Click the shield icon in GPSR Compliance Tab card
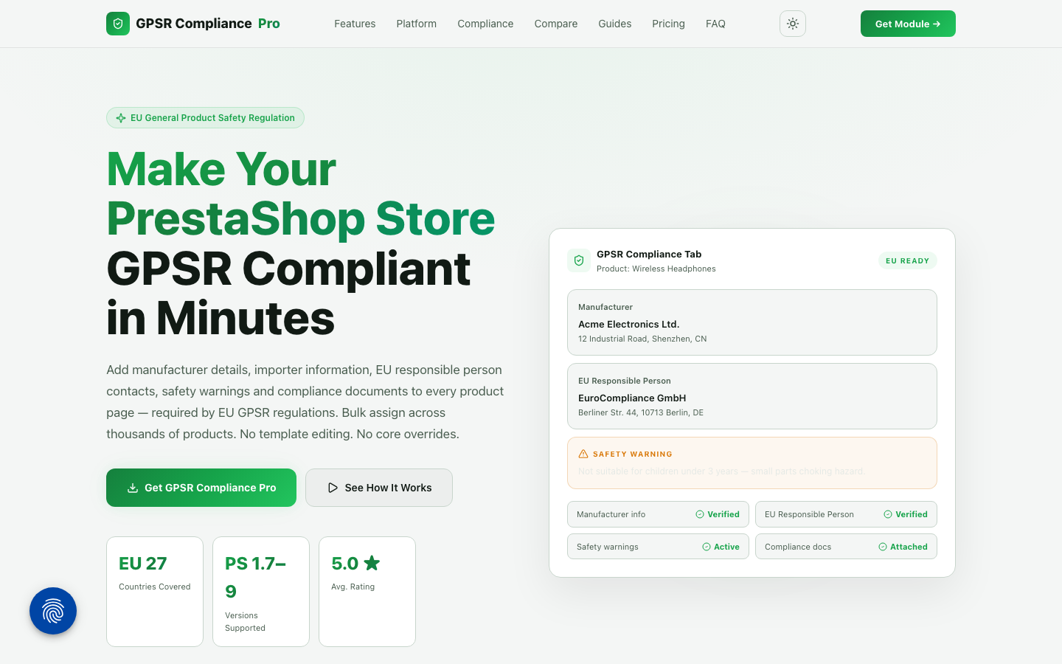This screenshot has height=664, width=1062. [x=579, y=260]
